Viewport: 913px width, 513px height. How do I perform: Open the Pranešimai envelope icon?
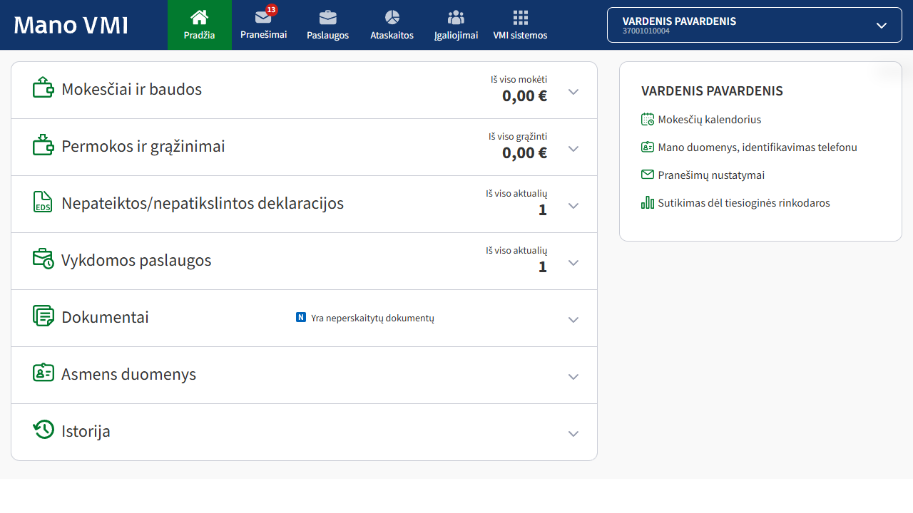(x=263, y=17)
